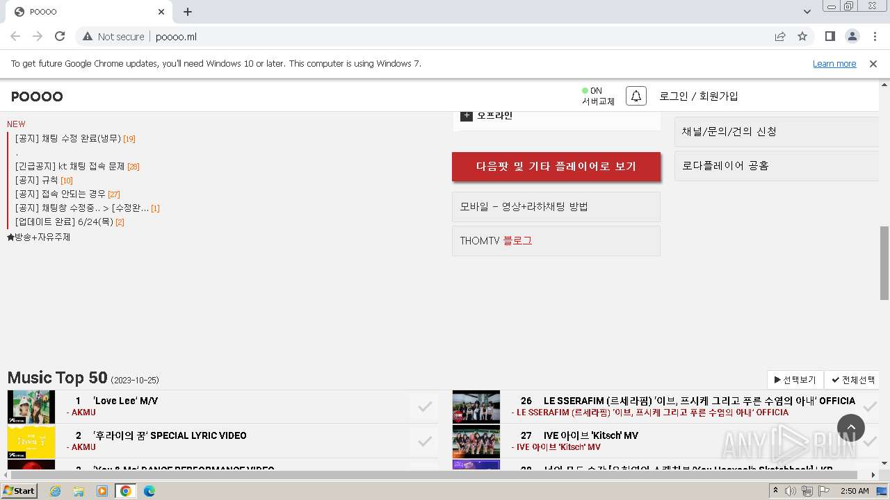Toggle checkmark for '후라이의 꿈' lyric video
Screen dimensions: 890x500
coord(425,442)
